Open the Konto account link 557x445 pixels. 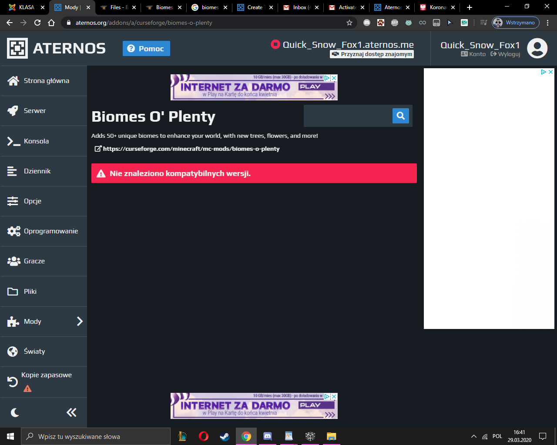473,54
